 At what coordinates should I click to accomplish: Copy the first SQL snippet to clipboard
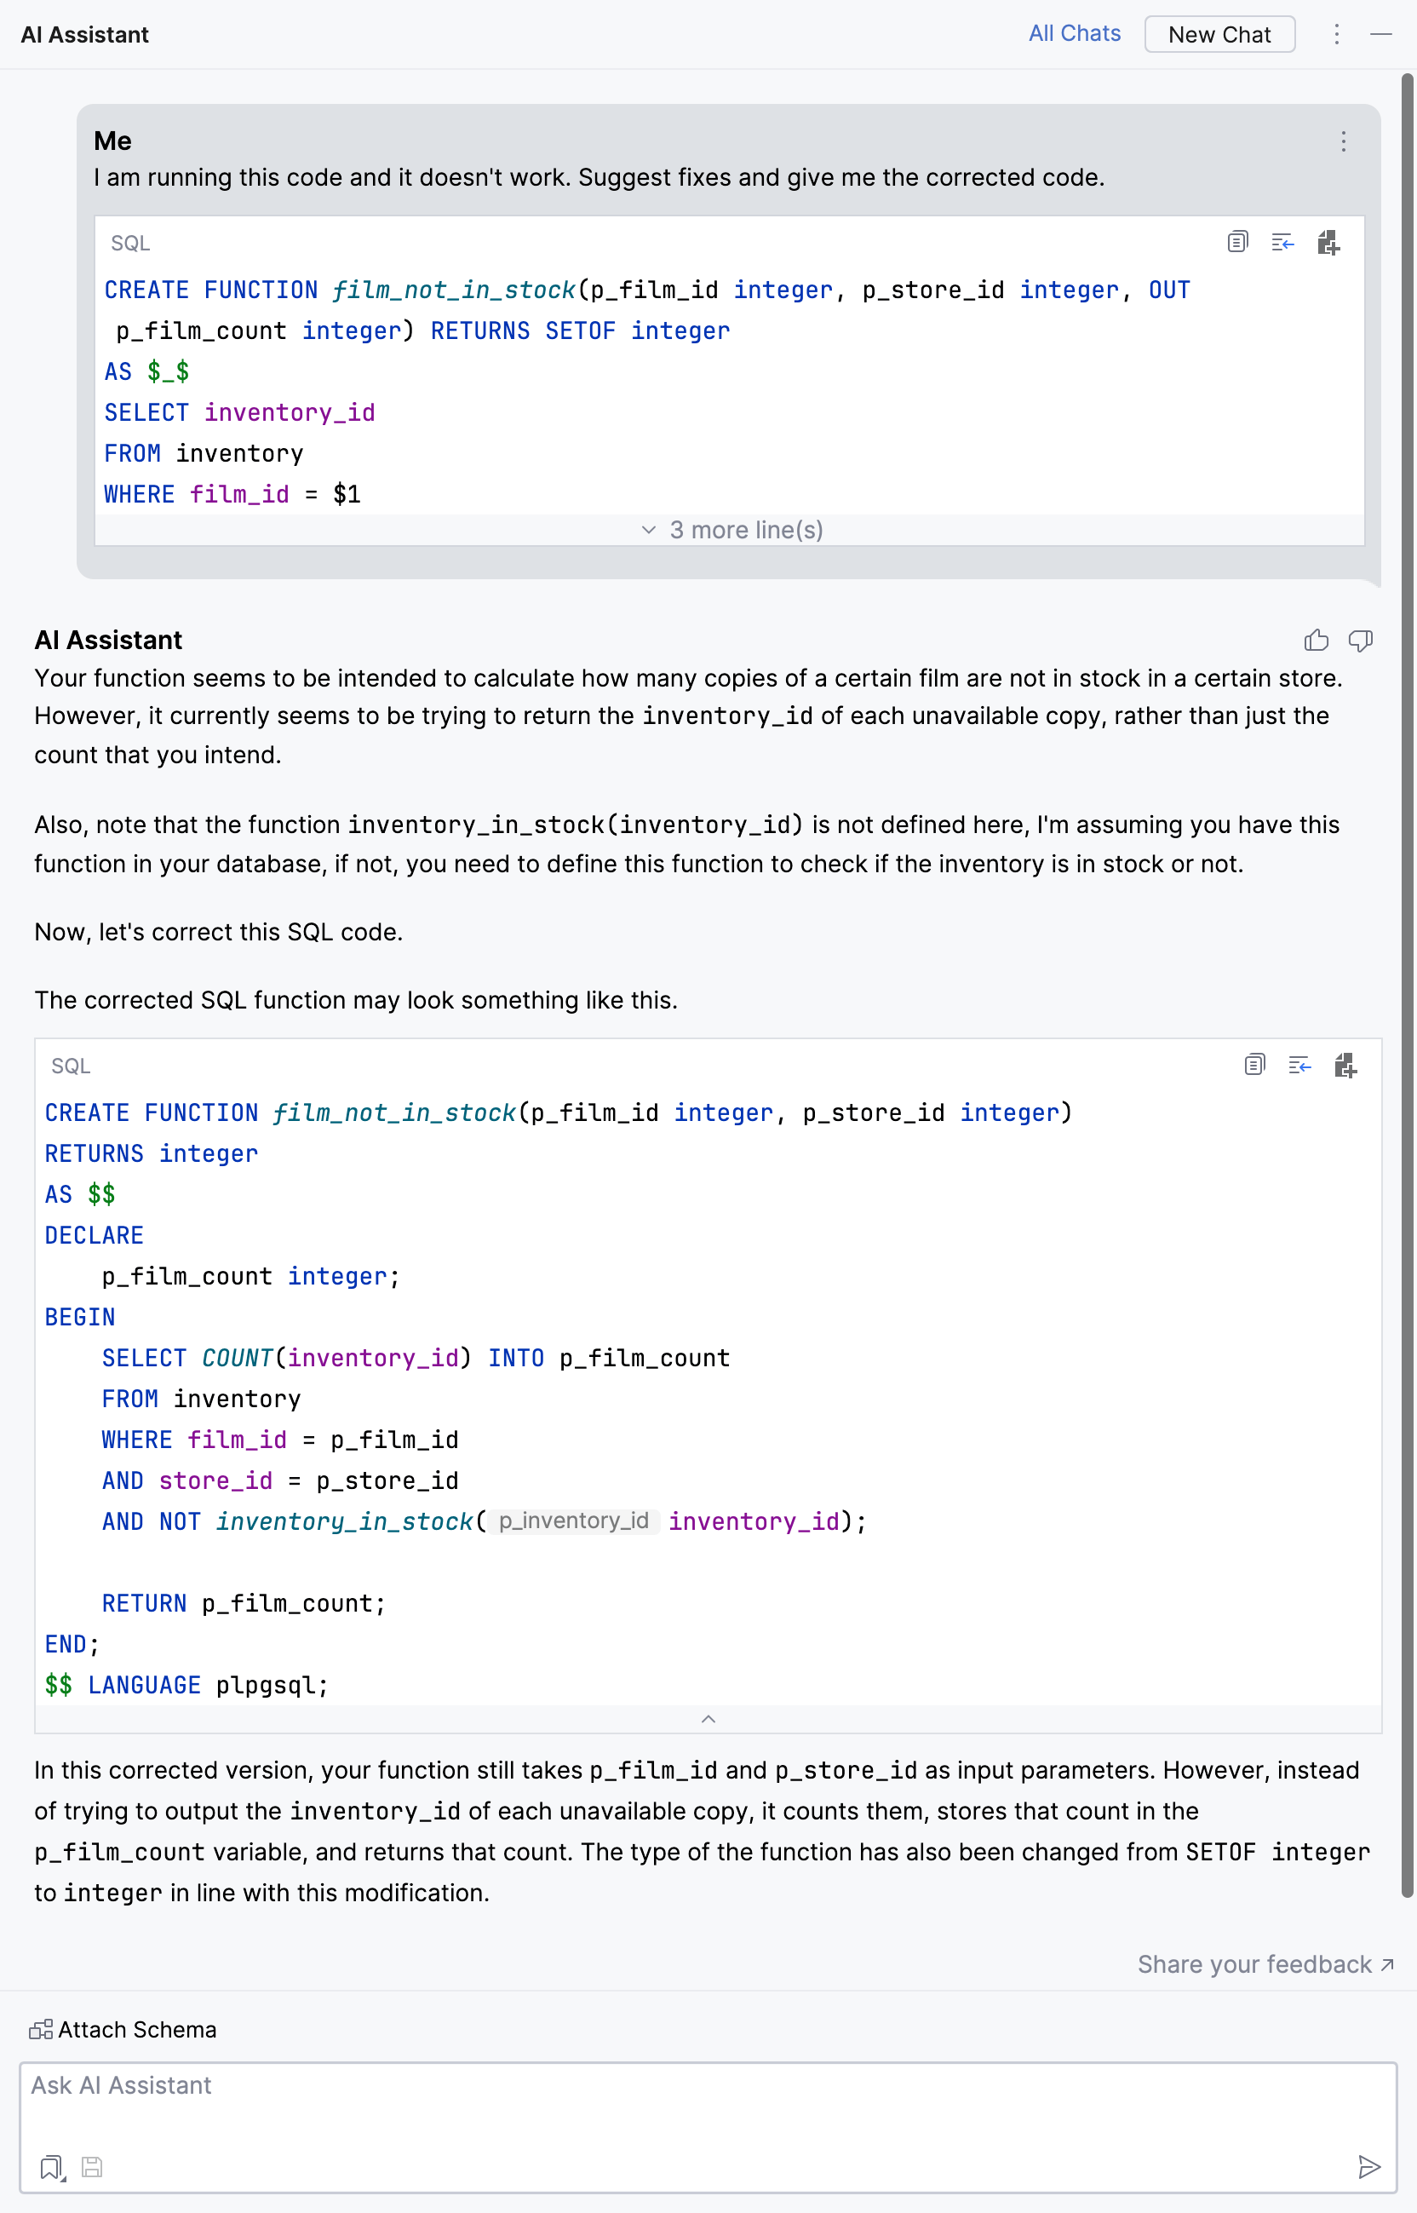pyautogui.click(x=1236, y=242)
